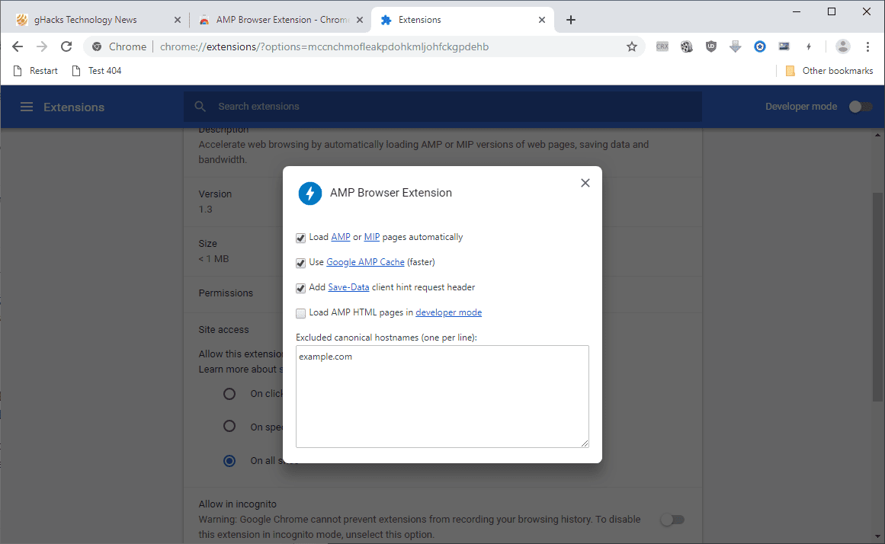Open the Other bookmarks folder
Image resolution: width=885 pixels, height=544 pixels.
[829, 71]
